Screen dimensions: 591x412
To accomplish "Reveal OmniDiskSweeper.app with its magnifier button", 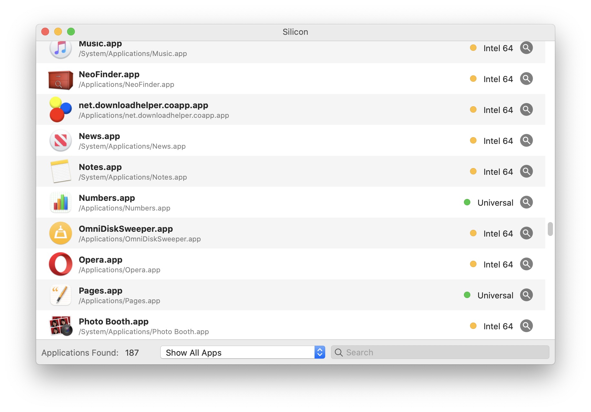I will pos(526,233).
